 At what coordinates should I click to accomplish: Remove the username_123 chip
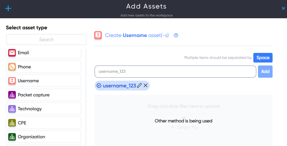coord(146,85)
